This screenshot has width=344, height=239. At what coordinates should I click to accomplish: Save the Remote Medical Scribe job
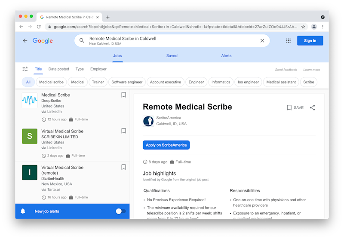(295, 107)
